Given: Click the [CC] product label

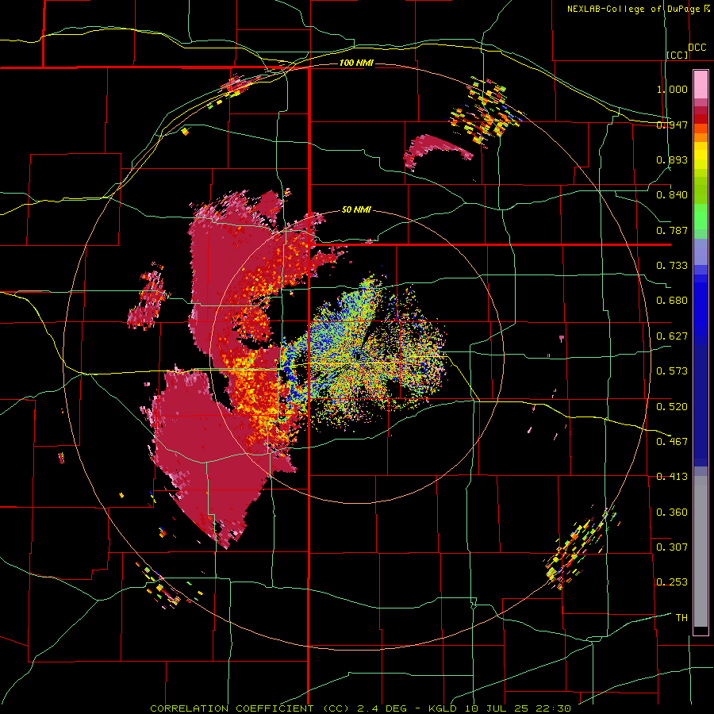Looking at the screenshot, I should pos(678,55).
